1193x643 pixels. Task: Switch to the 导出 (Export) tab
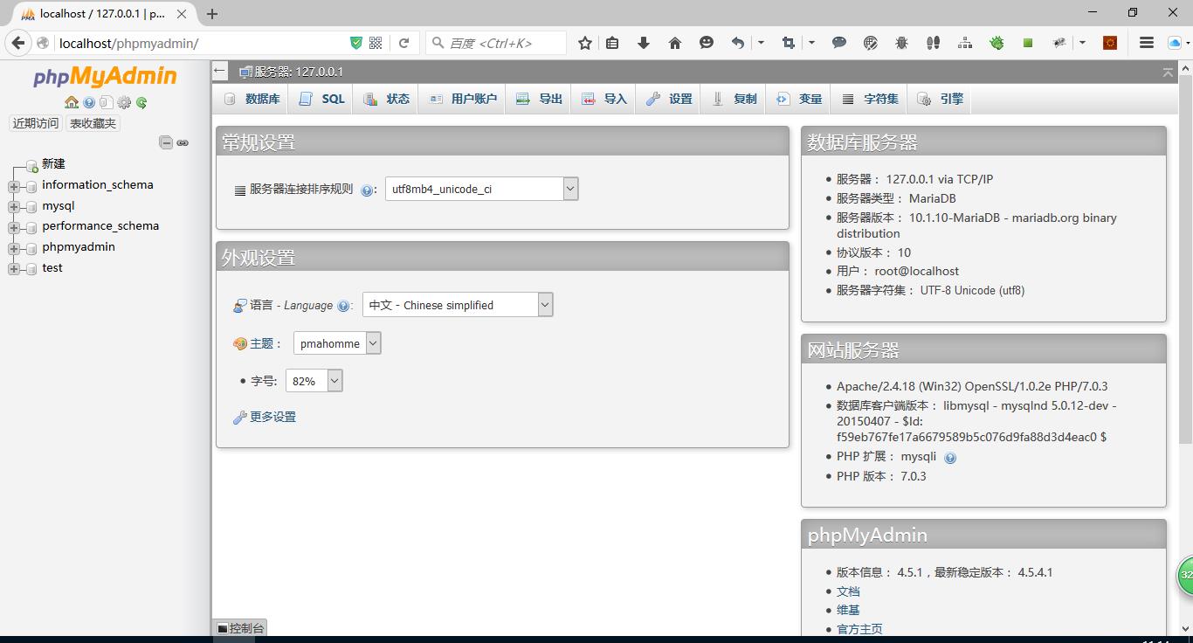pos(539,99)
